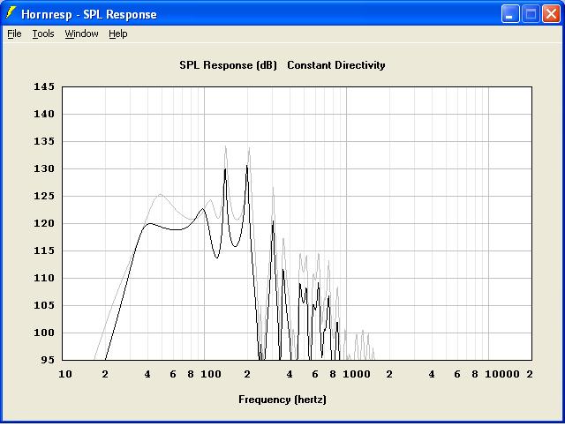565x441 pixels.
Task: Open the Window menu
Action: (81, 34)
